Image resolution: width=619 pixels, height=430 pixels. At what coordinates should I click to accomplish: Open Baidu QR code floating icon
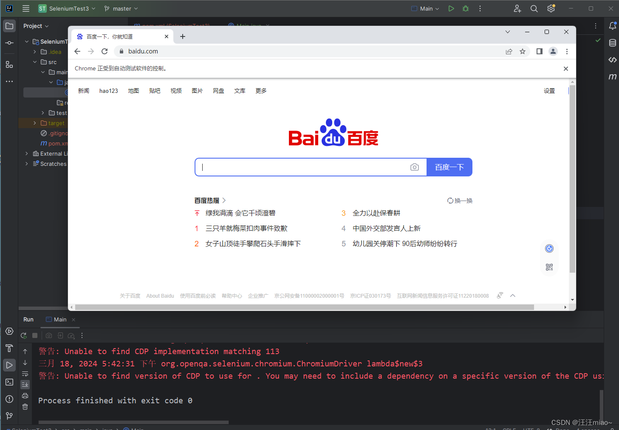click(549, 267)
